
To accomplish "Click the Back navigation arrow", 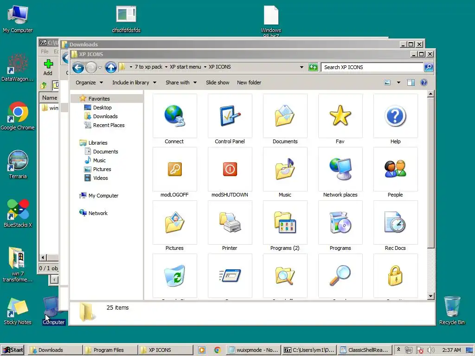I will tap(78, 67).
